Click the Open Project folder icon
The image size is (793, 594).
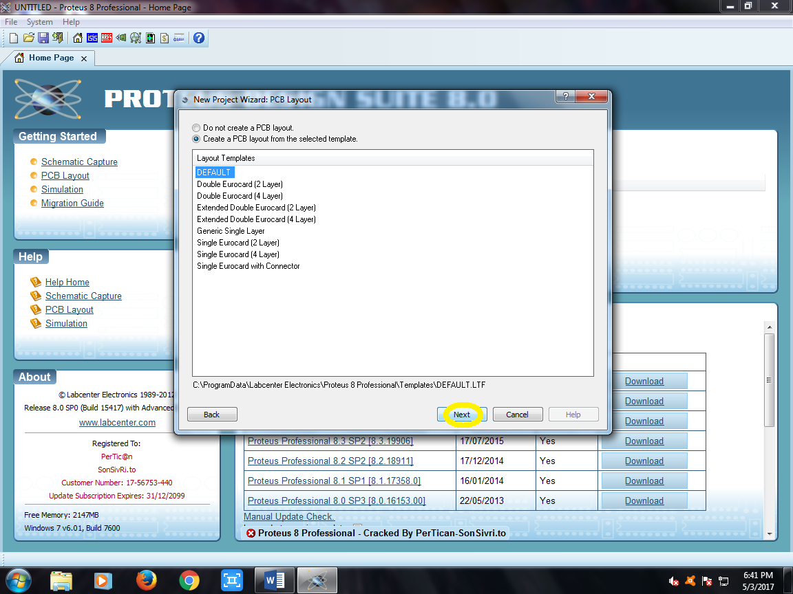click(x=29, y=38)
